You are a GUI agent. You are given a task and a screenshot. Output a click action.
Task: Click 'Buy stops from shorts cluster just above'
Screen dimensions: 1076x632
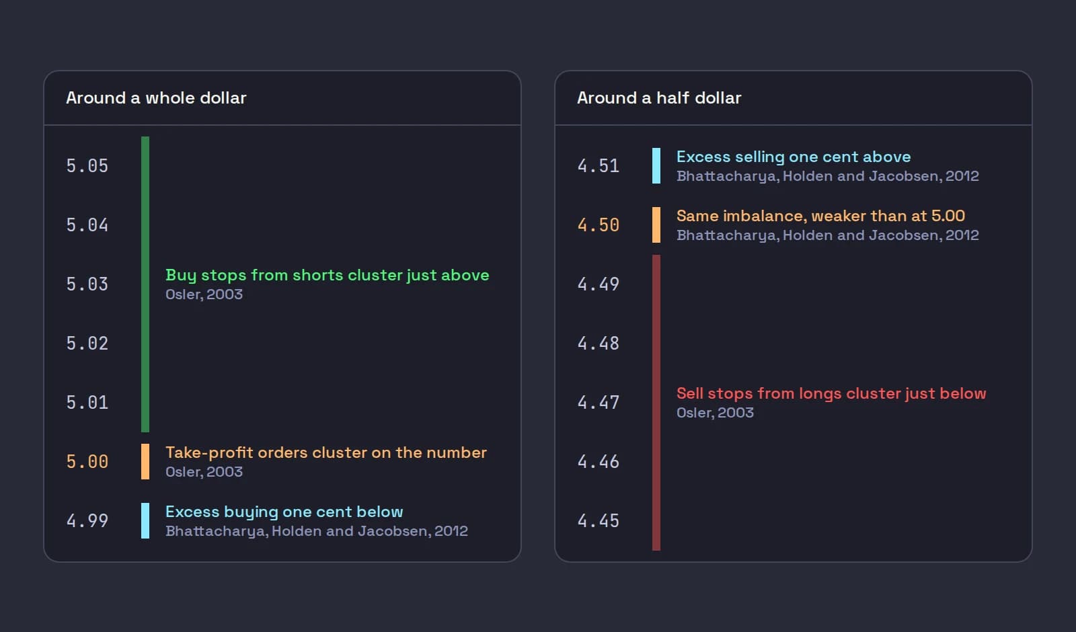tap(327, 275)
